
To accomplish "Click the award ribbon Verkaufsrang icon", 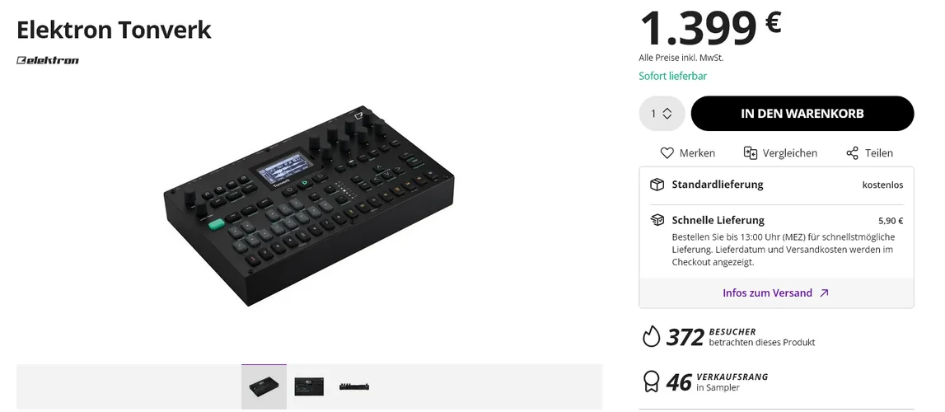I will (x=651, y=382).
